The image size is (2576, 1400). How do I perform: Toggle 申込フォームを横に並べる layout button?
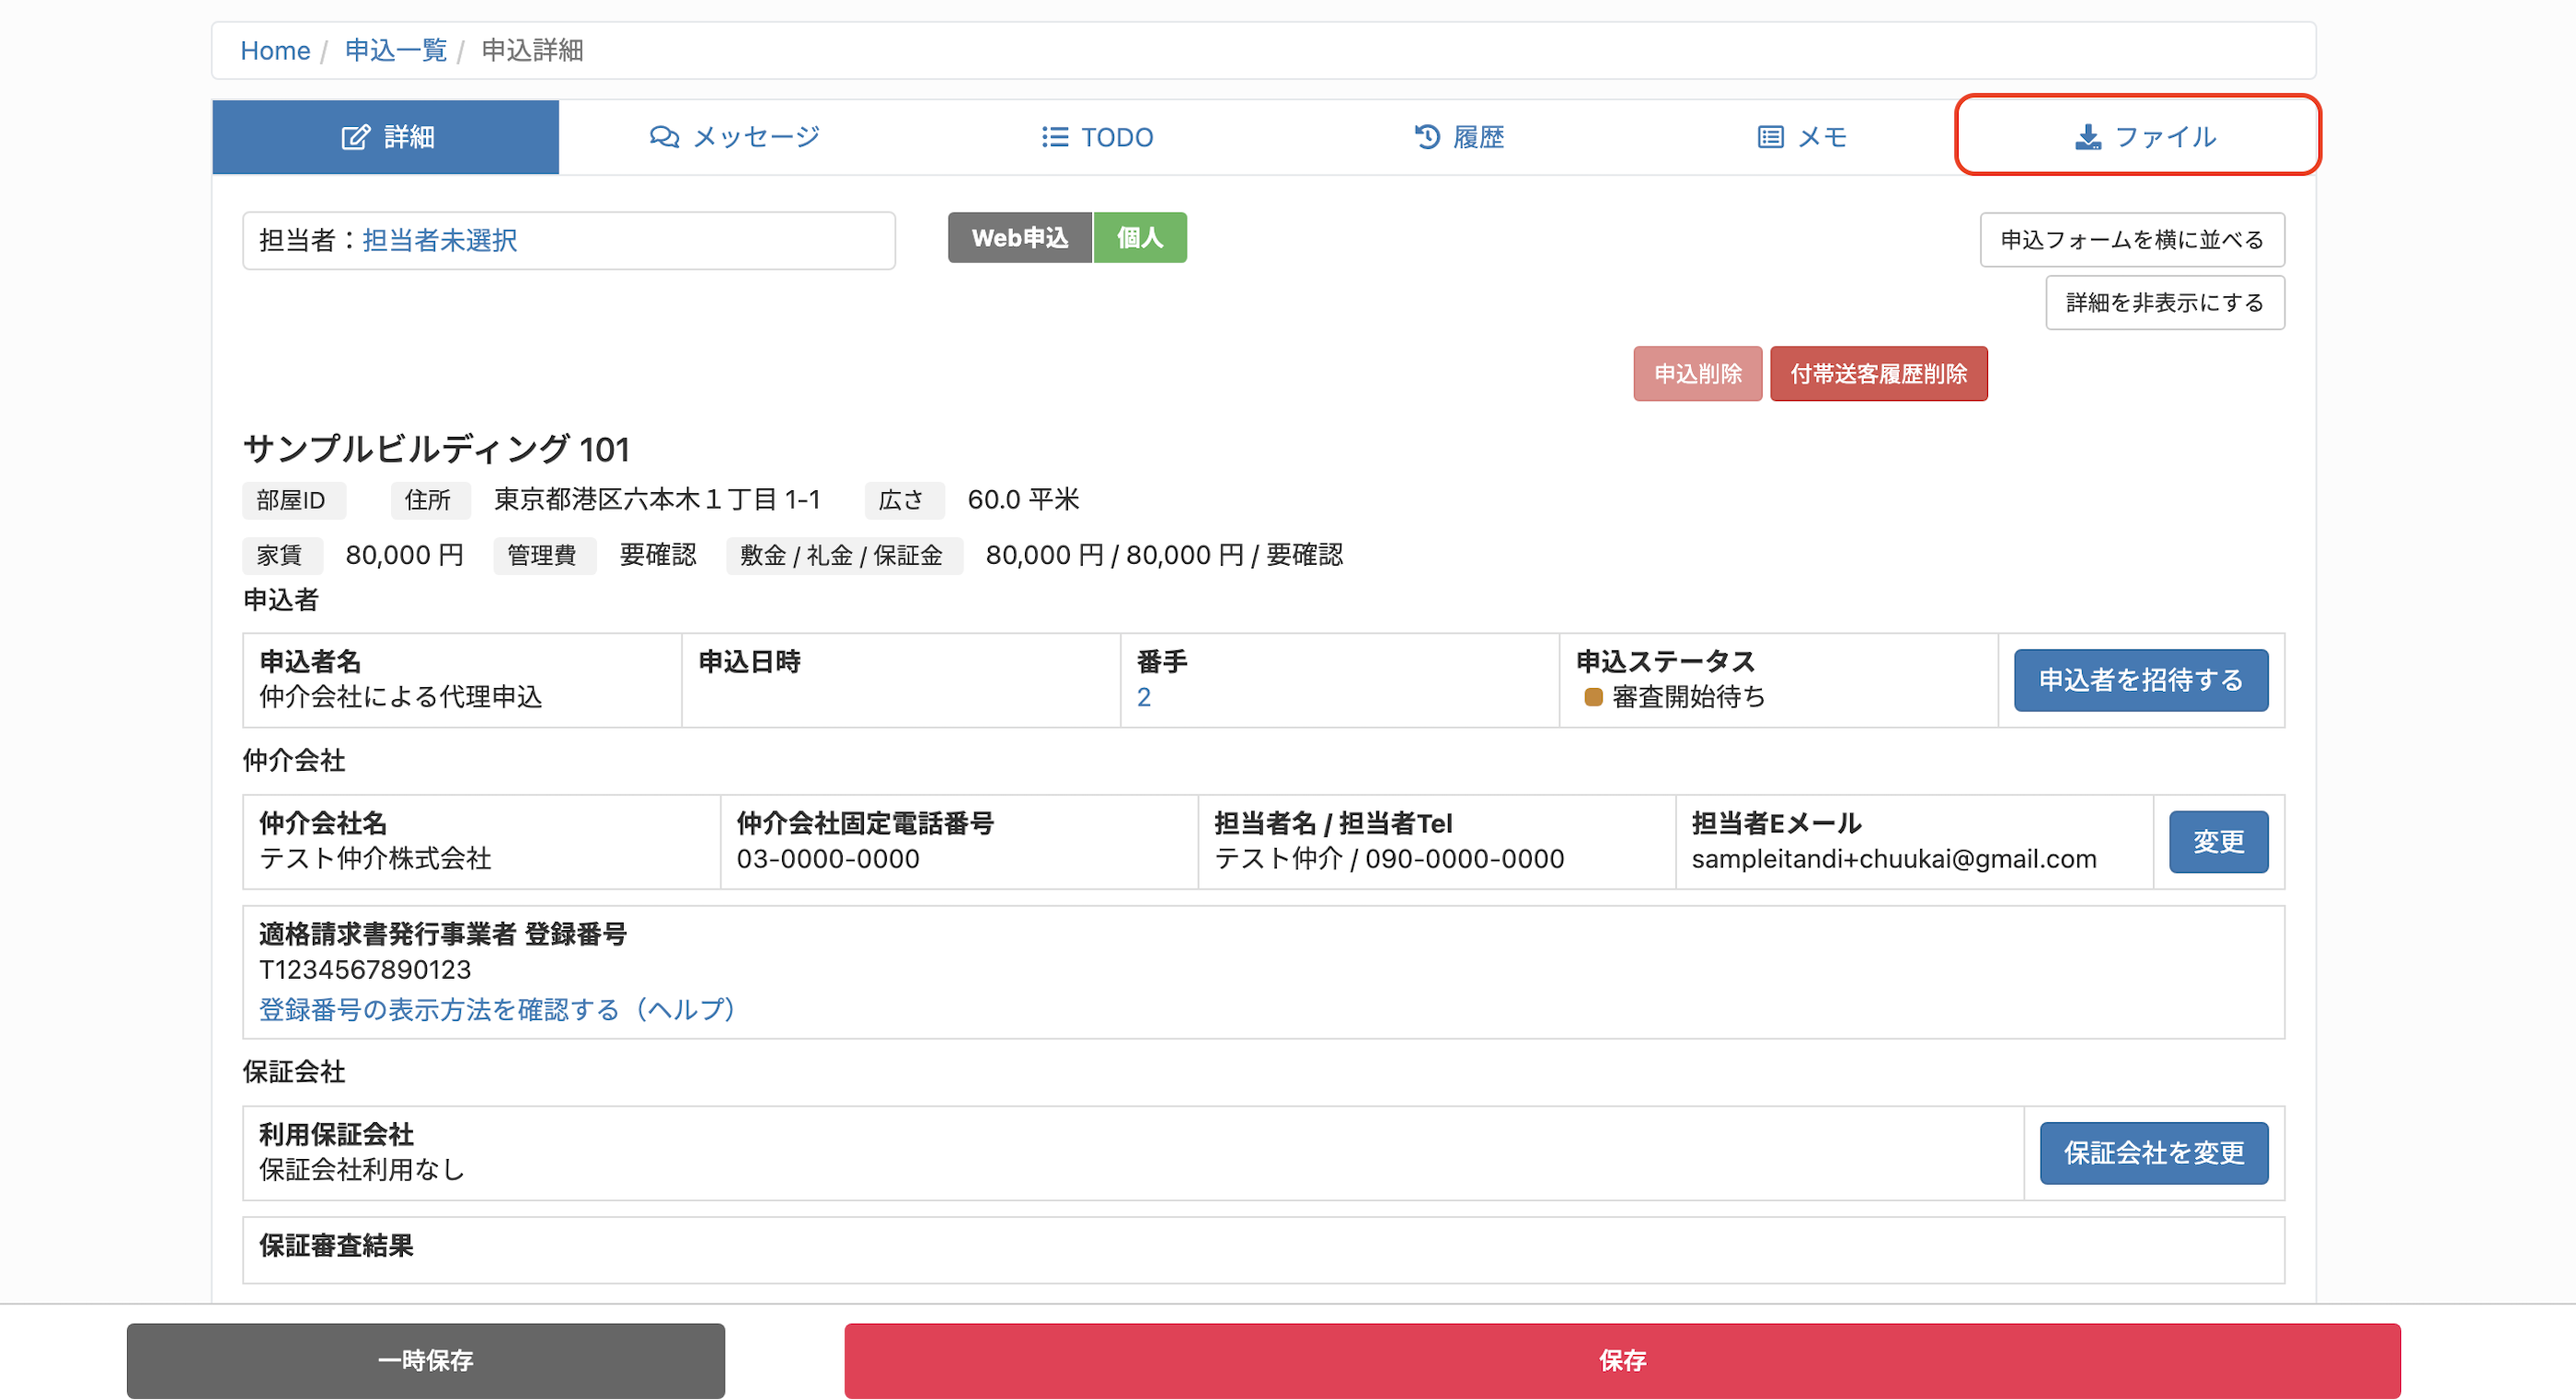click(x=2132, y=240)
